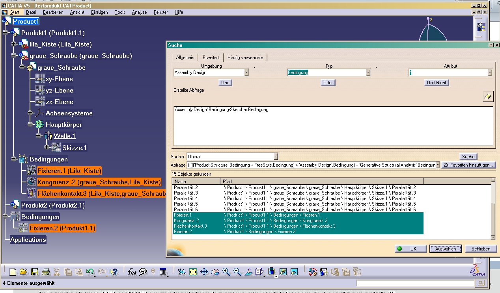Click the Schließen button

click(x=481, y=249)
